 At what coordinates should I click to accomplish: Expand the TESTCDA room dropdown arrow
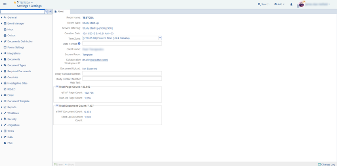click(32, 2)
